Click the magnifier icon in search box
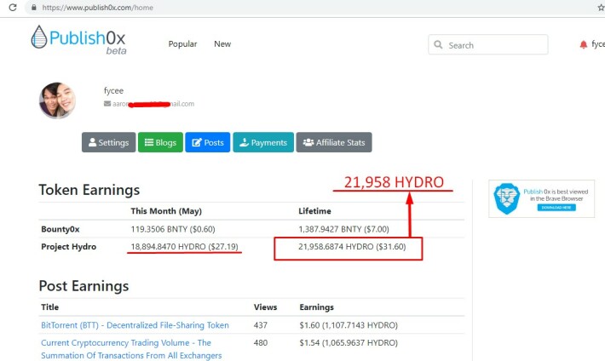 click(438, 45)
